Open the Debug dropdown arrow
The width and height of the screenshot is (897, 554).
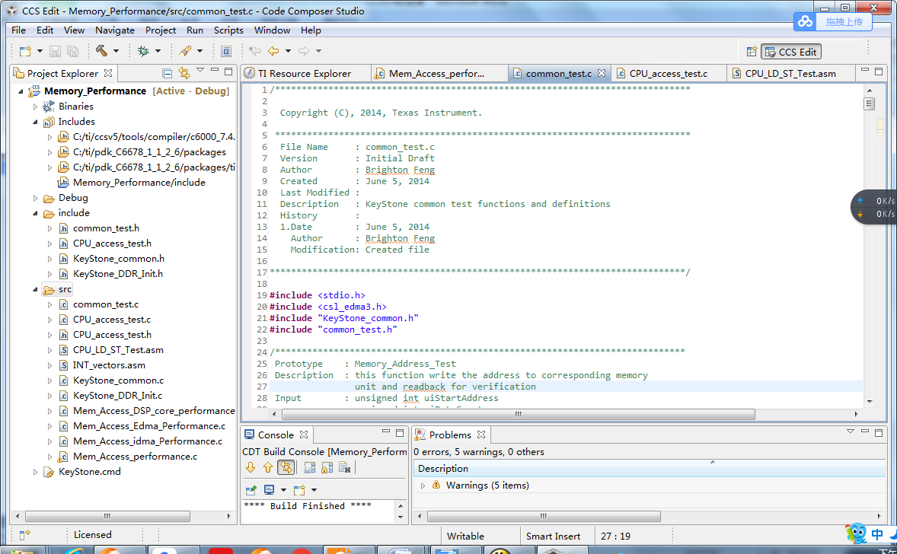(x=158, y=51)
